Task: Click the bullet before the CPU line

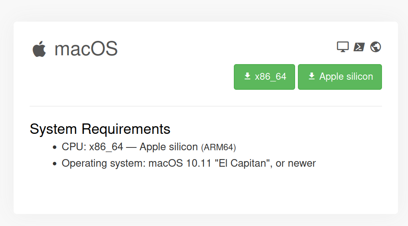Action: 54,147
